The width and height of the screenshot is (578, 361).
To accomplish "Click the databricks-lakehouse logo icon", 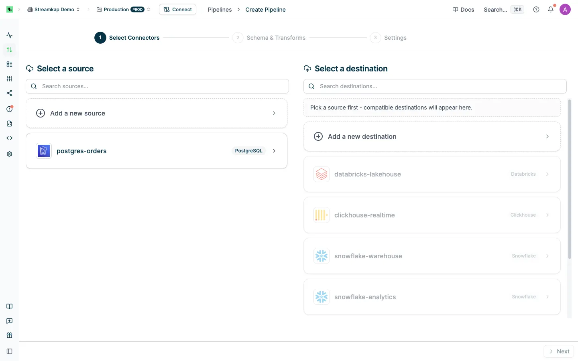I will (x=322, y=174).
